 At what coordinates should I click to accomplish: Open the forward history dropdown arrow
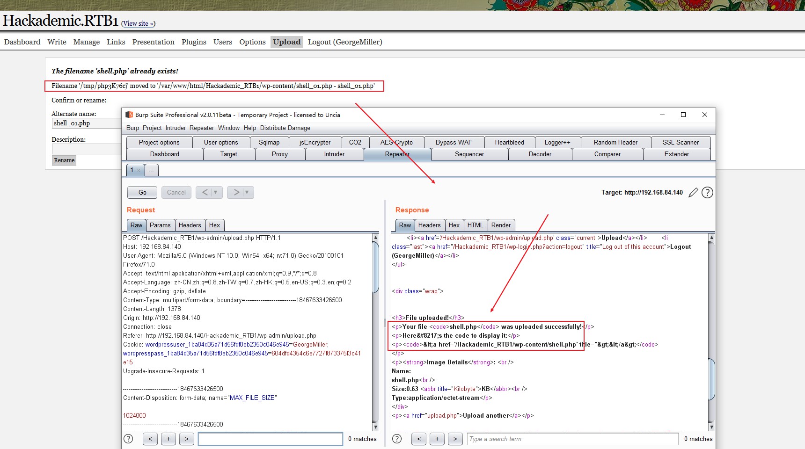point(247,192)
